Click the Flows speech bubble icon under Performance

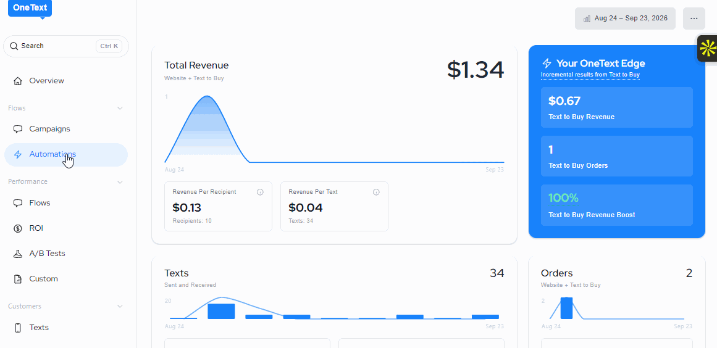click(x=18, y=203)
